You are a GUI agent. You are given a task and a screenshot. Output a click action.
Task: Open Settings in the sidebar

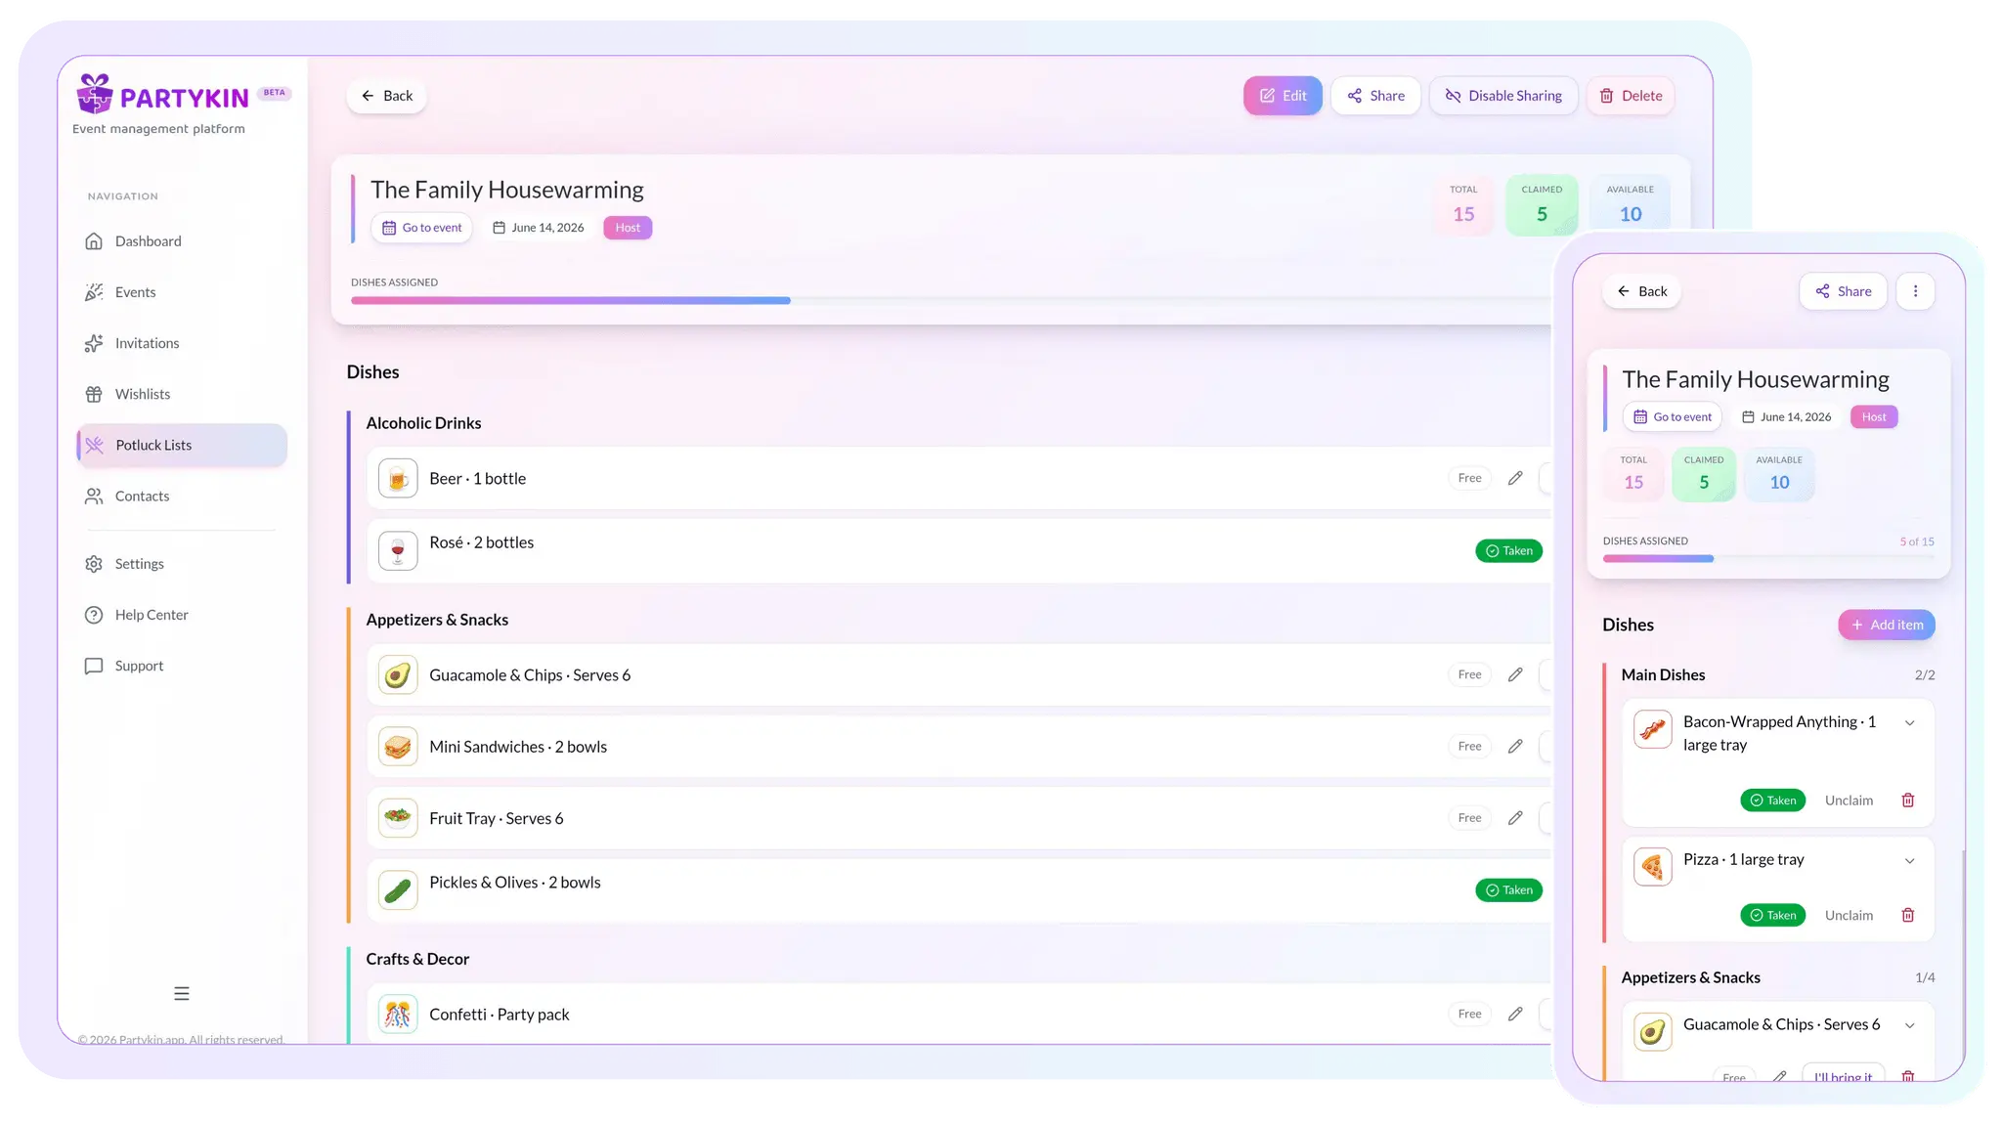point(181,564)
